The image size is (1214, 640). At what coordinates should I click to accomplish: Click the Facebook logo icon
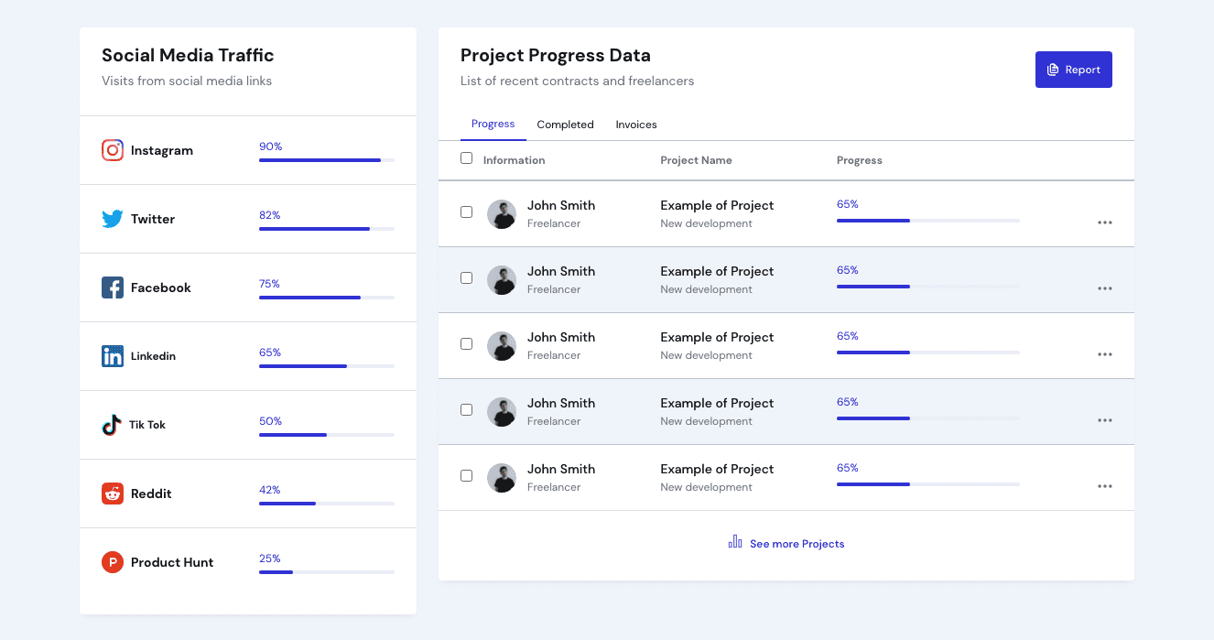(113, 287)
